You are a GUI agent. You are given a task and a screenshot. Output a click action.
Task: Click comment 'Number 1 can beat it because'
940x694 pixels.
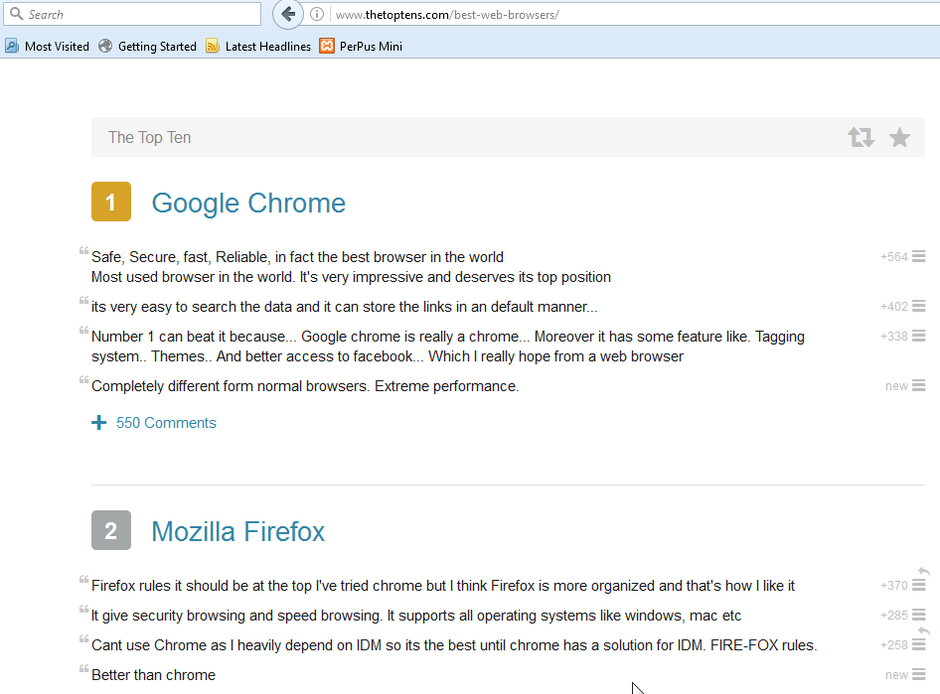pyautogui.click(x=448, y=347)
